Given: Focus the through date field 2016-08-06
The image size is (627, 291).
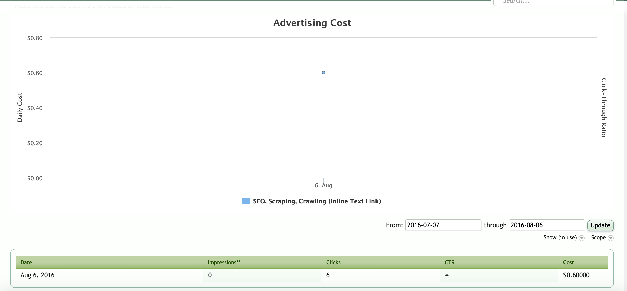Looking at the screenshot, I should pyautogui.click(x=546, y=225).
